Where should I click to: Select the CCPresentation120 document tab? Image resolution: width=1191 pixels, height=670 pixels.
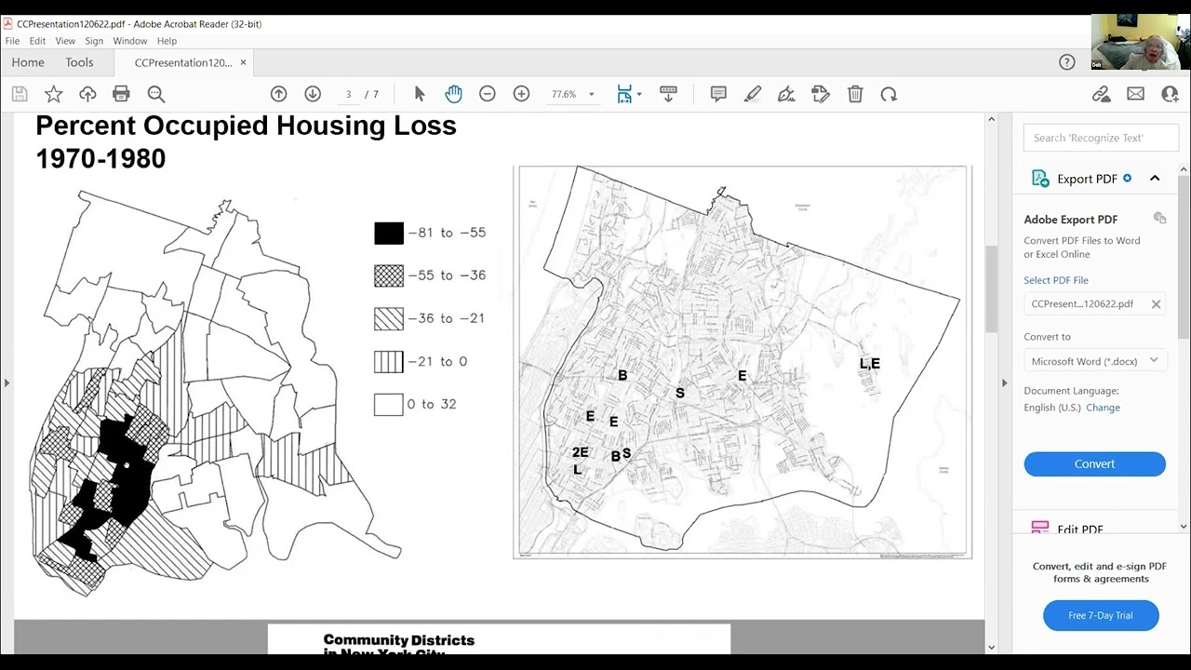183,62
